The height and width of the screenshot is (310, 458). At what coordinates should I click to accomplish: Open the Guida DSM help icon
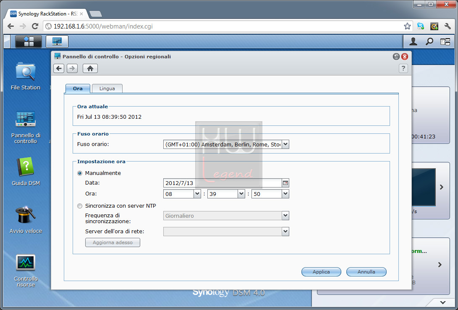[26, 172]
